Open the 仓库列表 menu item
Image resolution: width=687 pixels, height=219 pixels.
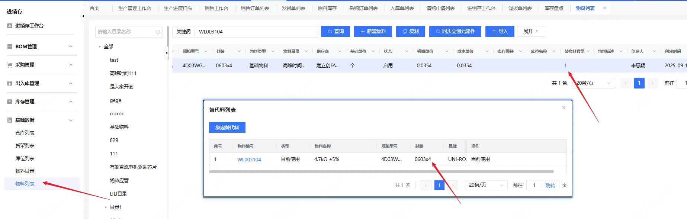pos(25,133)
